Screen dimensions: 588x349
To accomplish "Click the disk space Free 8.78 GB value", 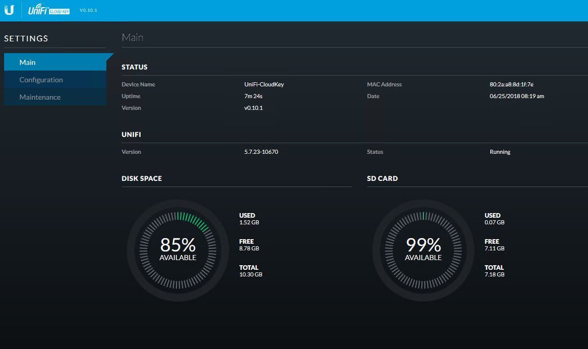I will (x=249, y=248).
